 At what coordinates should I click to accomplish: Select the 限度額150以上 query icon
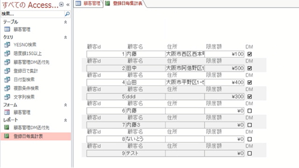(7, 53)
